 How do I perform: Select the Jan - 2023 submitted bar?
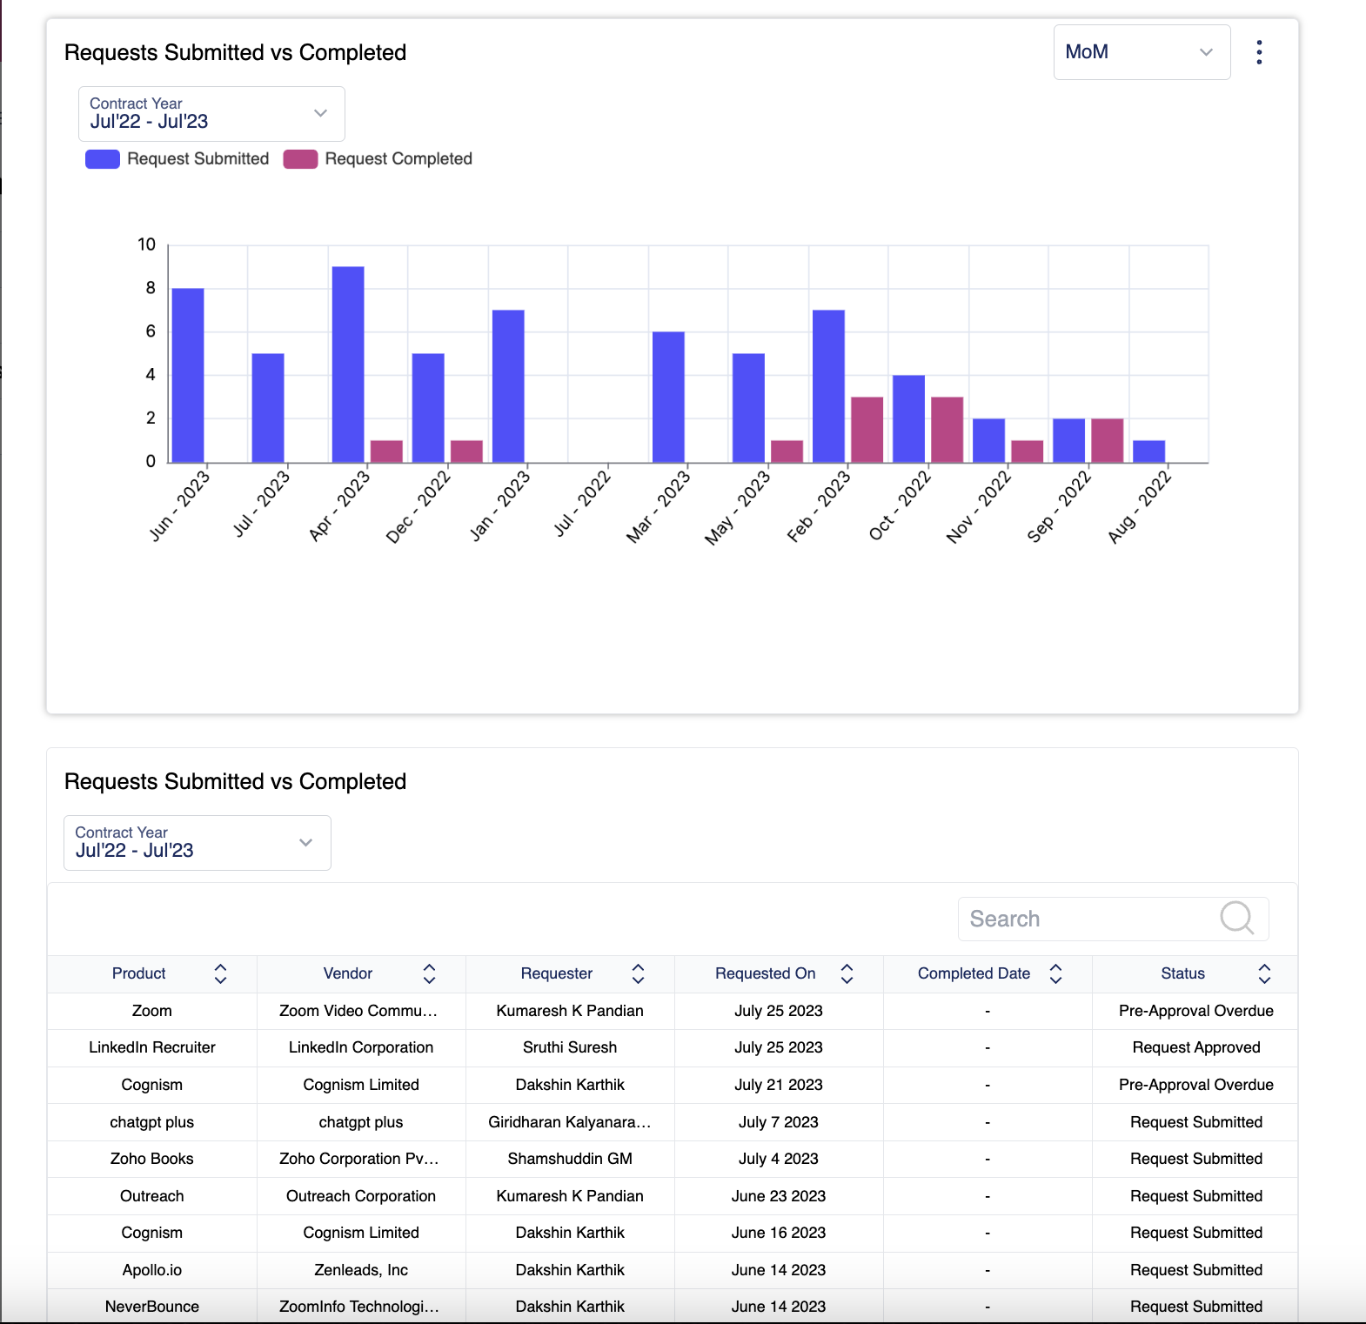coord(508,386)
